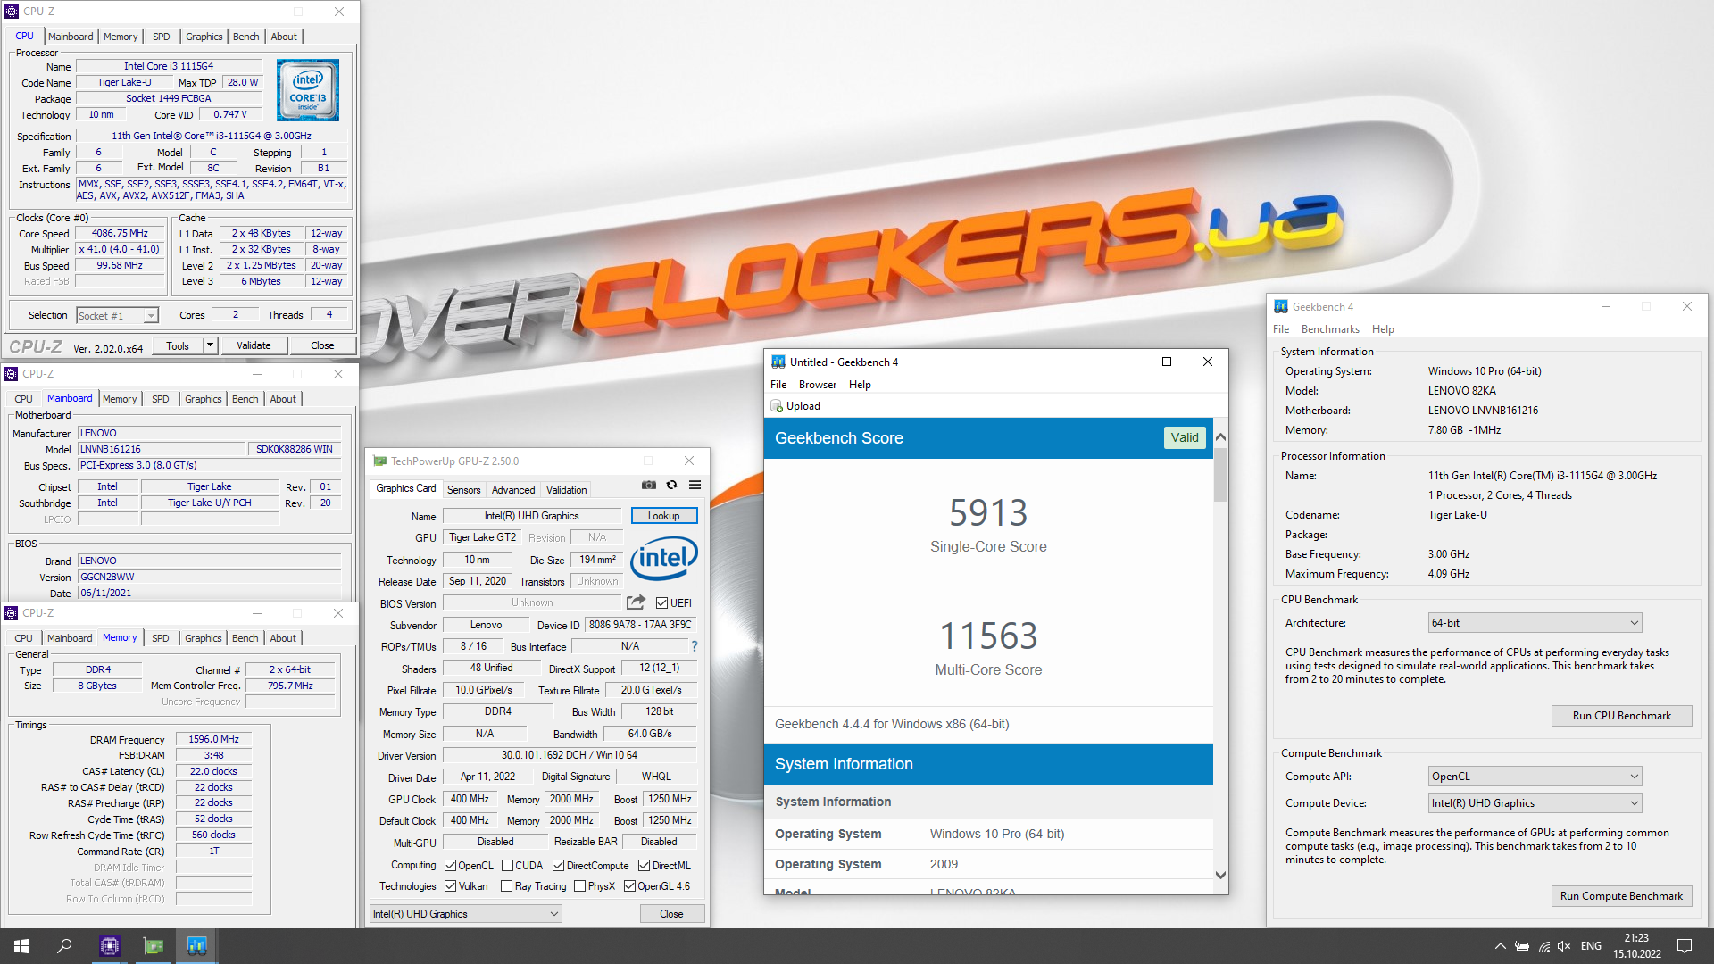Image resolution: width=1714 pixels, height=964 pixels.
Task: Click Run Compute Benchmark button
Action: pos(1621,896)
